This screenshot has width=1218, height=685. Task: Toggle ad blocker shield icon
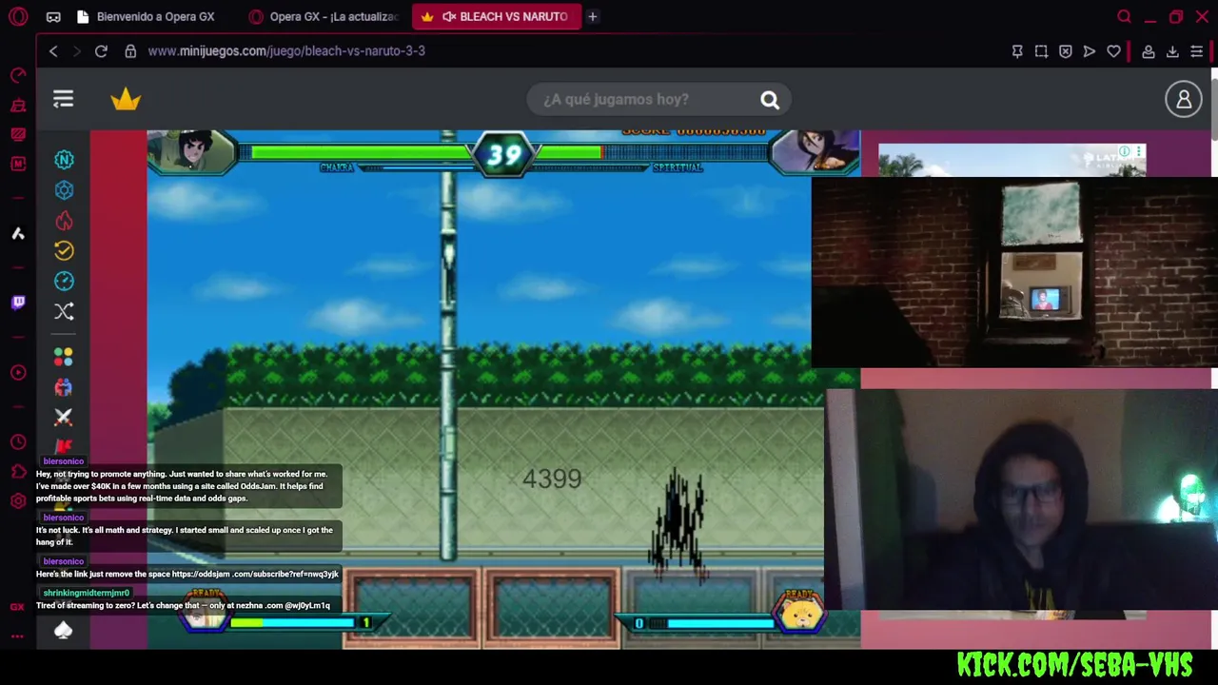coord(1066,51)
